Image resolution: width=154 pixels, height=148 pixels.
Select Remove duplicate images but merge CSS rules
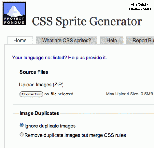(x=22, y=134)
